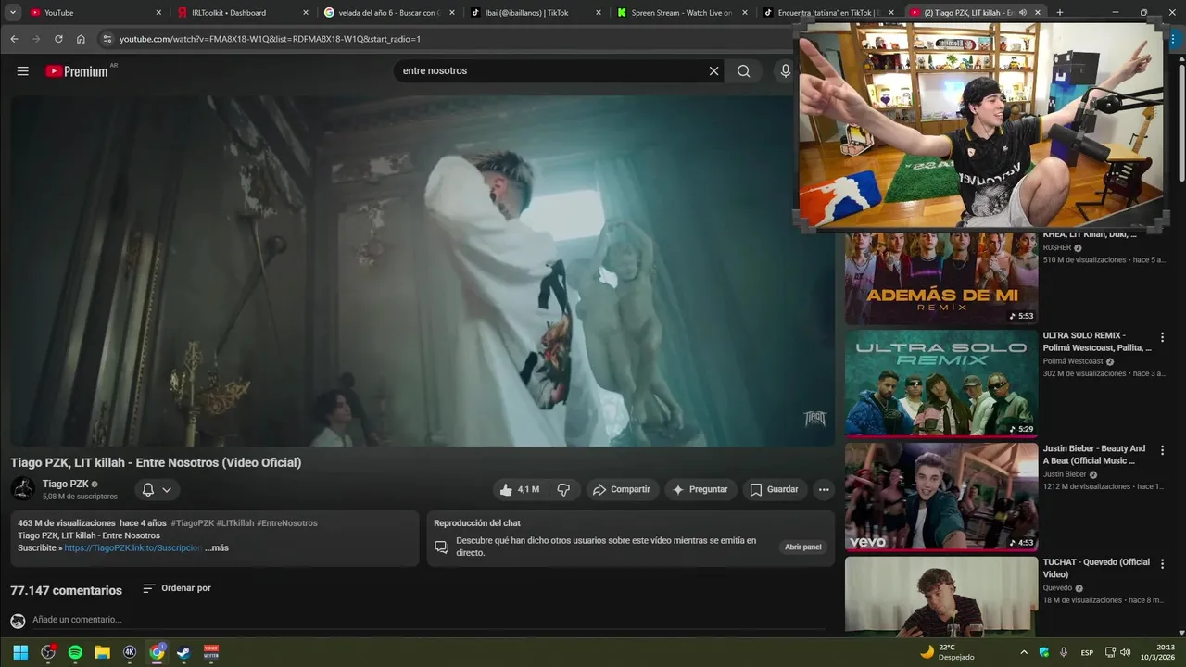Focus the Añade un comentario field
Image resolution: width=1186 pixels, height=667 pixels.
[428, 620]
